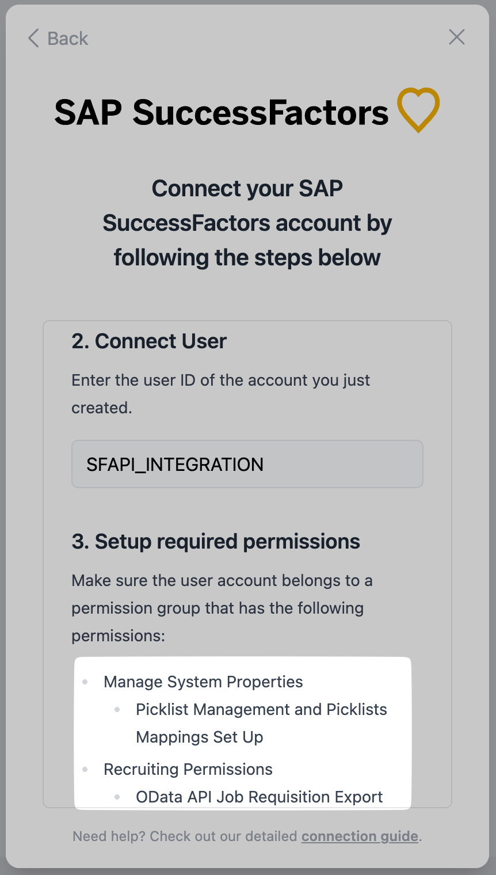Viewport: 496px width, 875px height.
Task: Open the detailed connection guide link
Action: pyautogui.click(x=360, y=836)
